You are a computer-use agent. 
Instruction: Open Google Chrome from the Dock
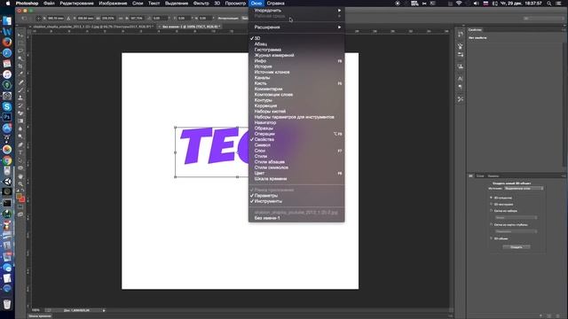point(7,160)
